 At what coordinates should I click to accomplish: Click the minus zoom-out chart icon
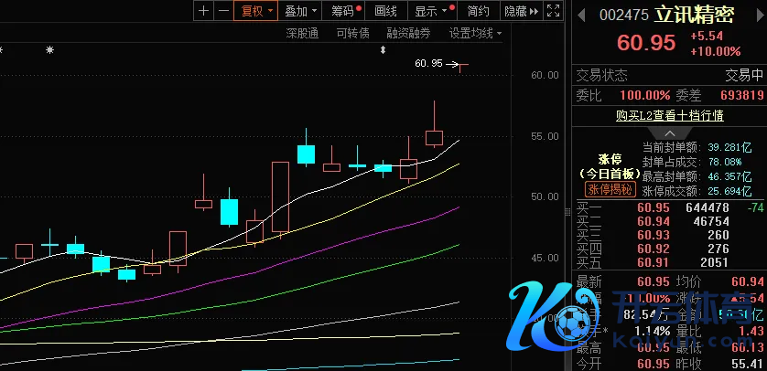[222, 11]
